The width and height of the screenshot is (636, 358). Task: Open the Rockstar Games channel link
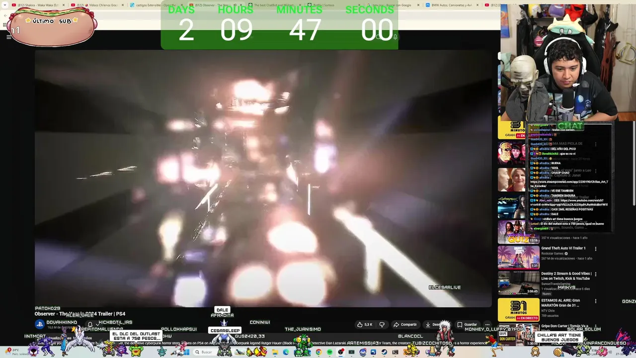(x=552, y=254)
